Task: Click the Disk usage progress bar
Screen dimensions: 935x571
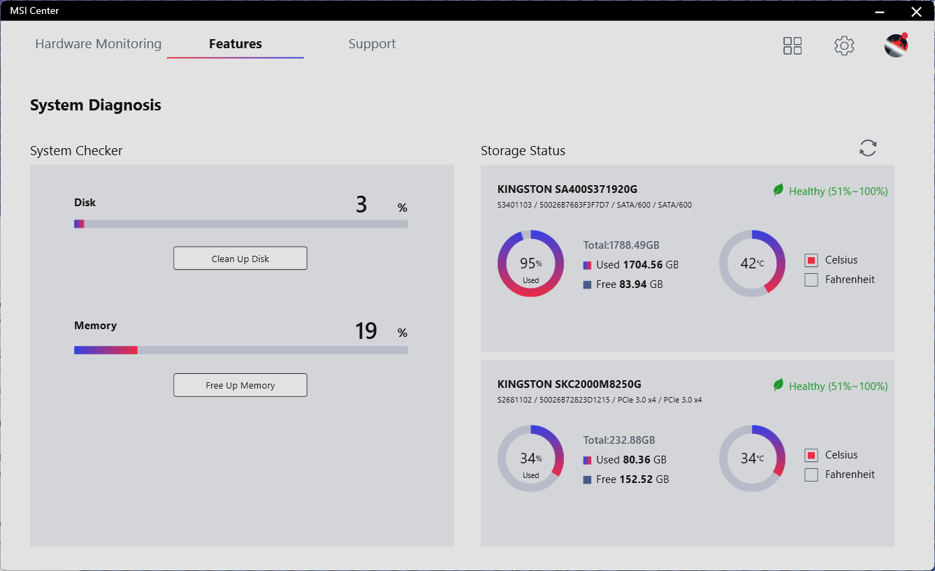Action: [x=241, y=224]
